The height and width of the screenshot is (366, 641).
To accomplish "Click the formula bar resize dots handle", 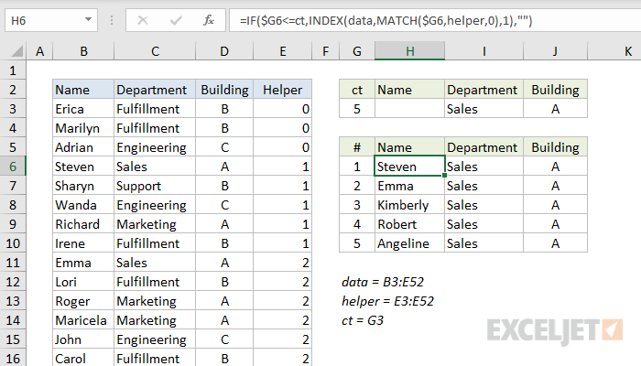I will click(x=112, y=19).
